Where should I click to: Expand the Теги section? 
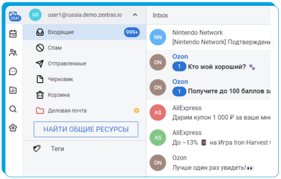pyautogui.click(x=84, y=148)
